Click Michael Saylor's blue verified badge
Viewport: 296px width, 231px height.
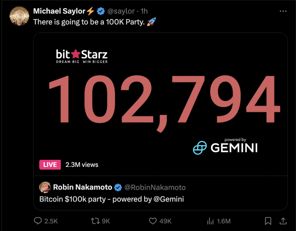point(101,11)
